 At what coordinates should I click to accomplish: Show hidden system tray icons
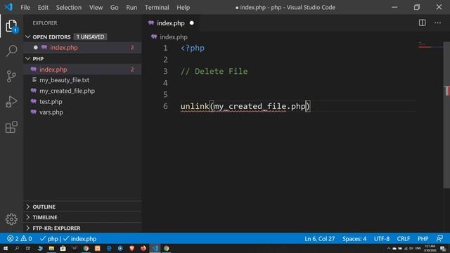tap(389, 249)
